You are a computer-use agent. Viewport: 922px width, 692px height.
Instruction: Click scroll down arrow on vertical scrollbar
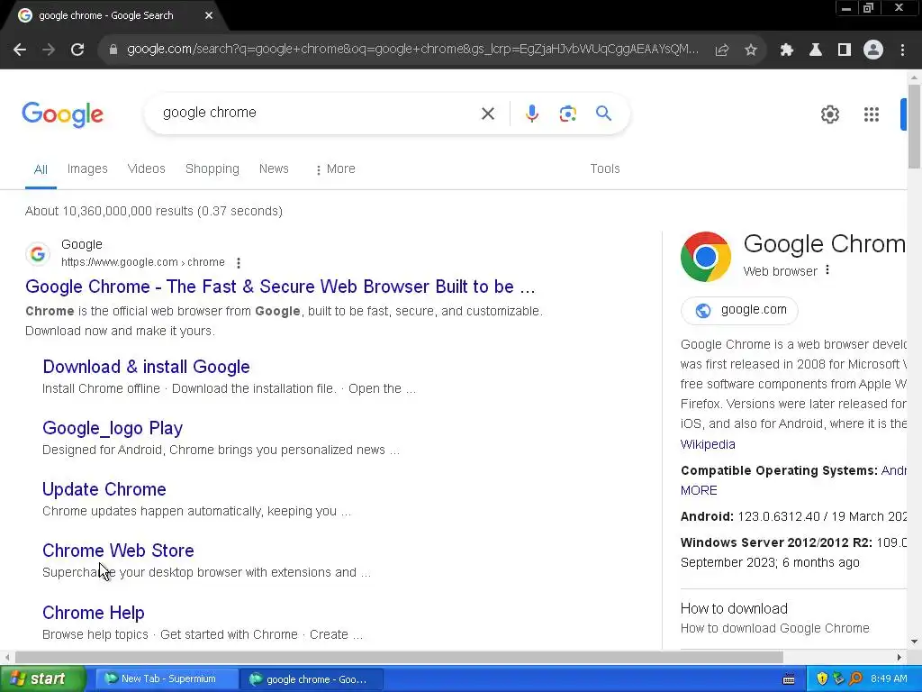tap(914, 642)
